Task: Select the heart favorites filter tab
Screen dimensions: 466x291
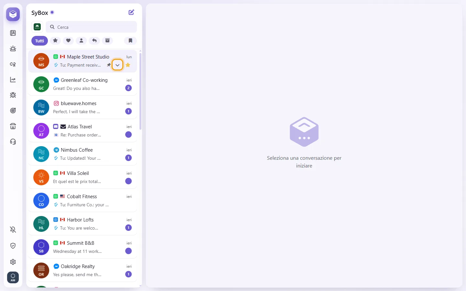Action: [x=68, y=40]
